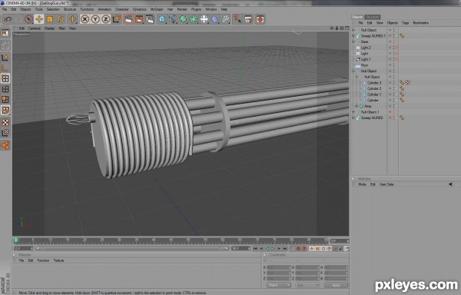The width and height of the screenshot is (461, 295).
Task: Toggle visibility dots for Base
Action: tap(394, 41)
